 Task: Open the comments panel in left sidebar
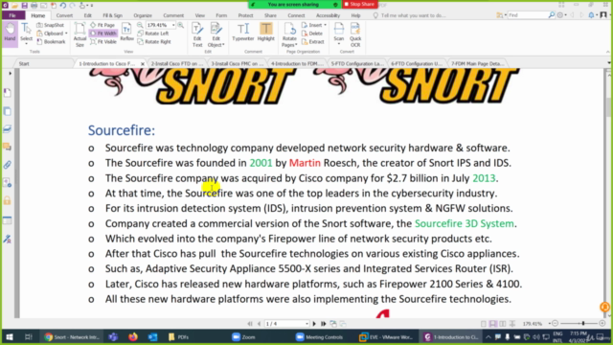8,147
